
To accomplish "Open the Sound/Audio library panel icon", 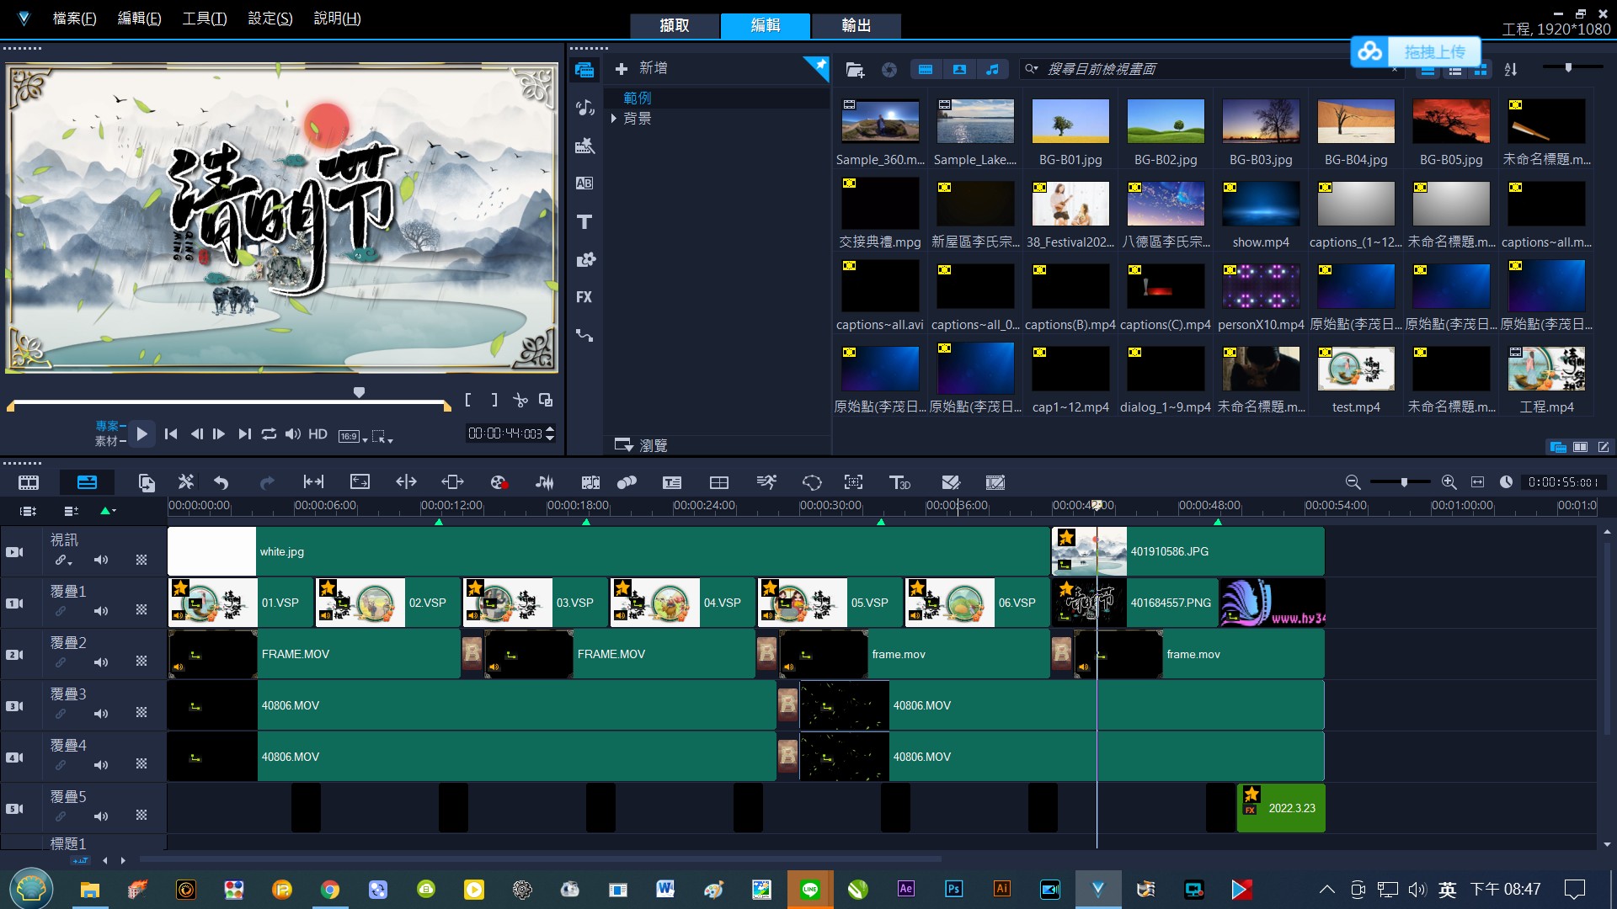I will tap(584, 108).
